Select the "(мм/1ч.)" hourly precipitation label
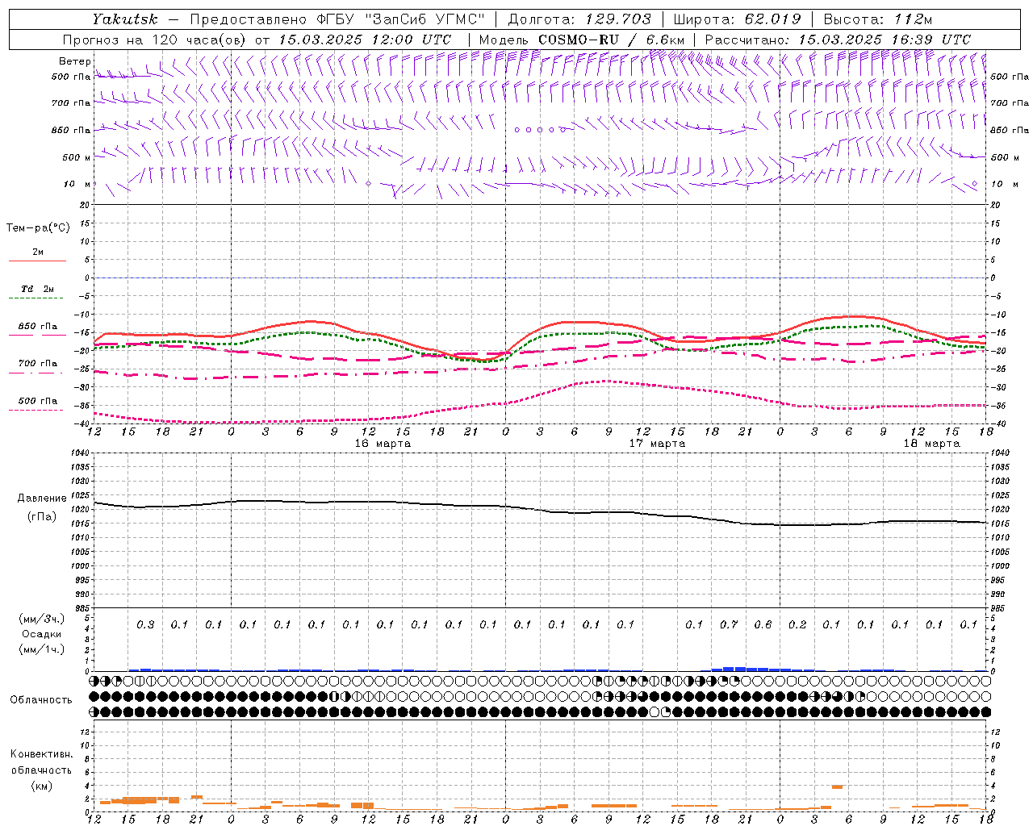This screenshot has width=1033, height=826. pyautogui.click(x=42, y=649)
